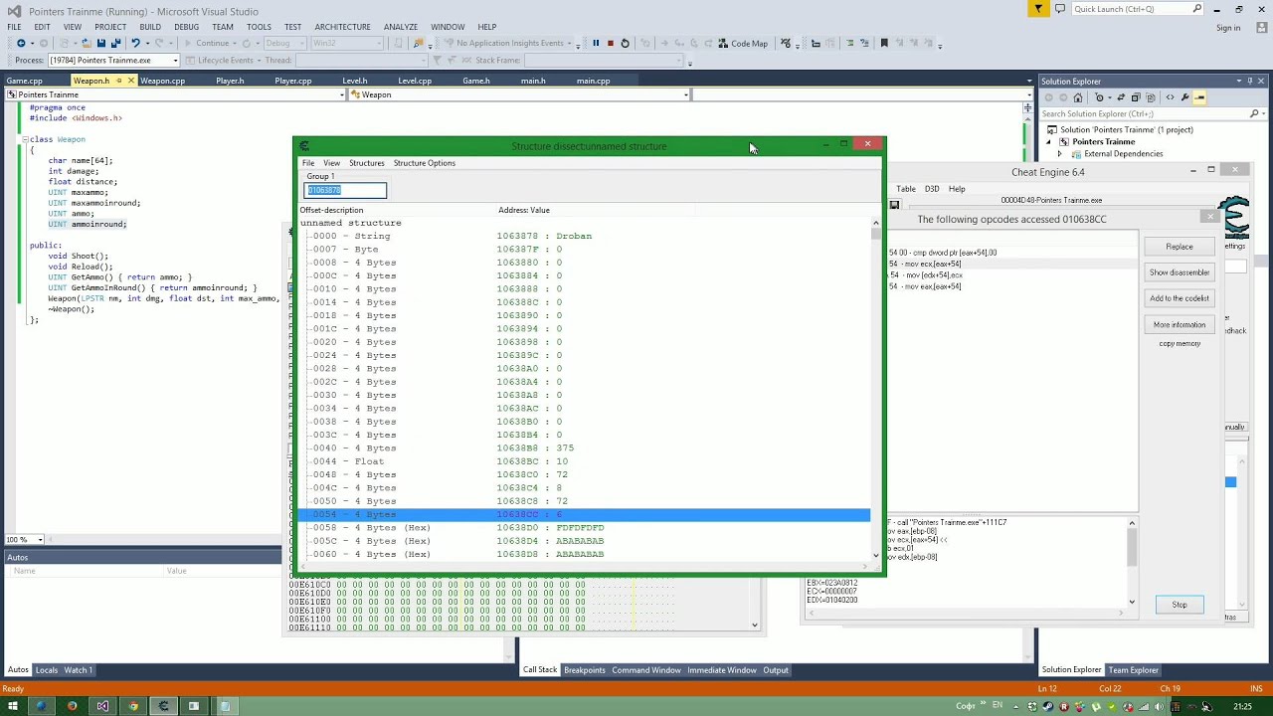Click the bookmark icon in toolbar
This screenshot has height=716, width=1273.
[x=884, y=43]
